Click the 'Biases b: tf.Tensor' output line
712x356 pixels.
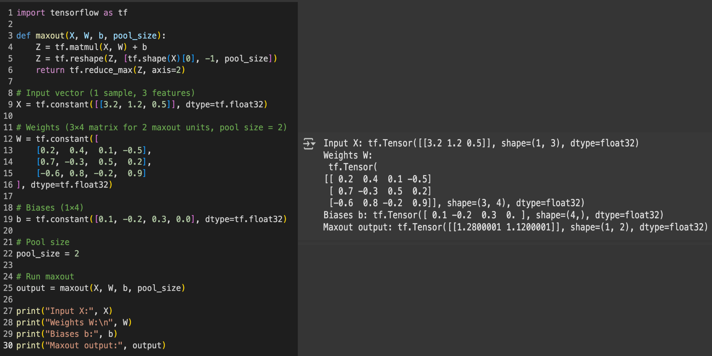(493, 215)
